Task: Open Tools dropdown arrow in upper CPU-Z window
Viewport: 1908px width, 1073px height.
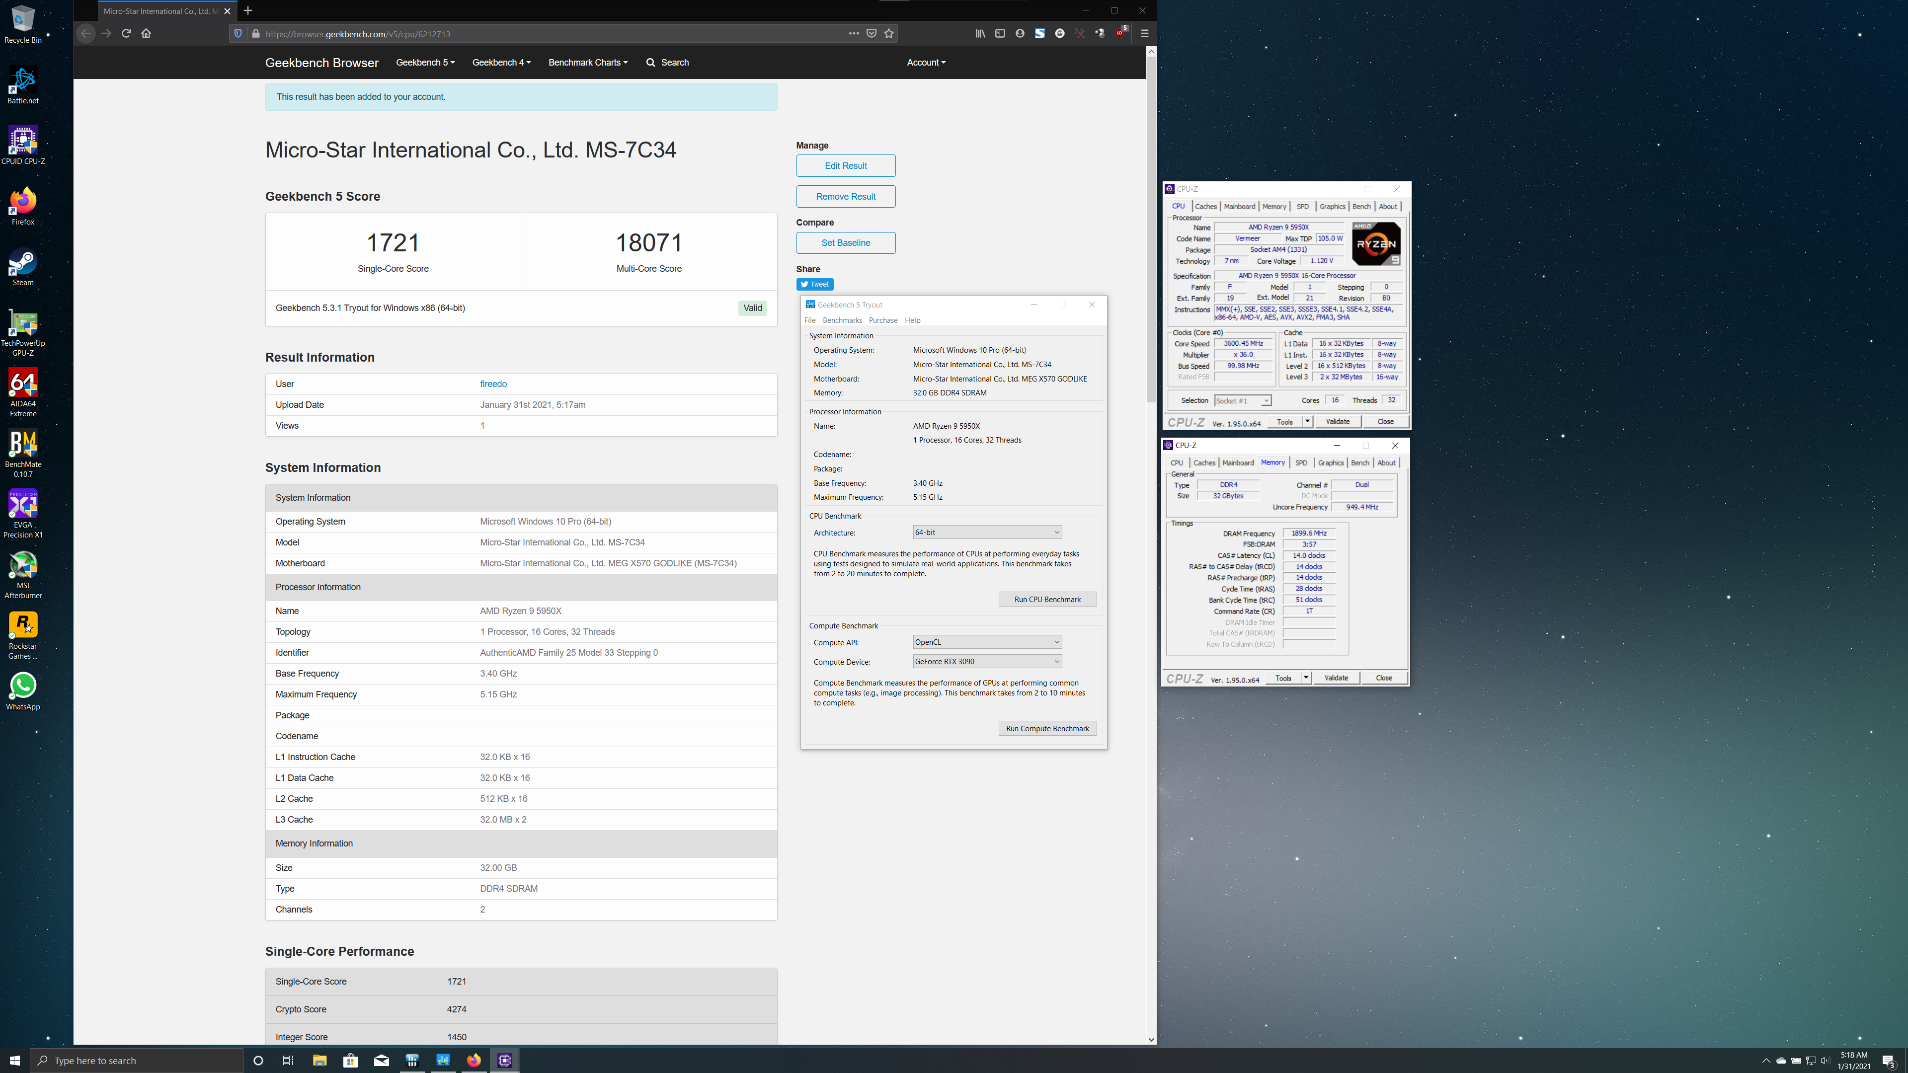Action: (x=1307, y=421)
